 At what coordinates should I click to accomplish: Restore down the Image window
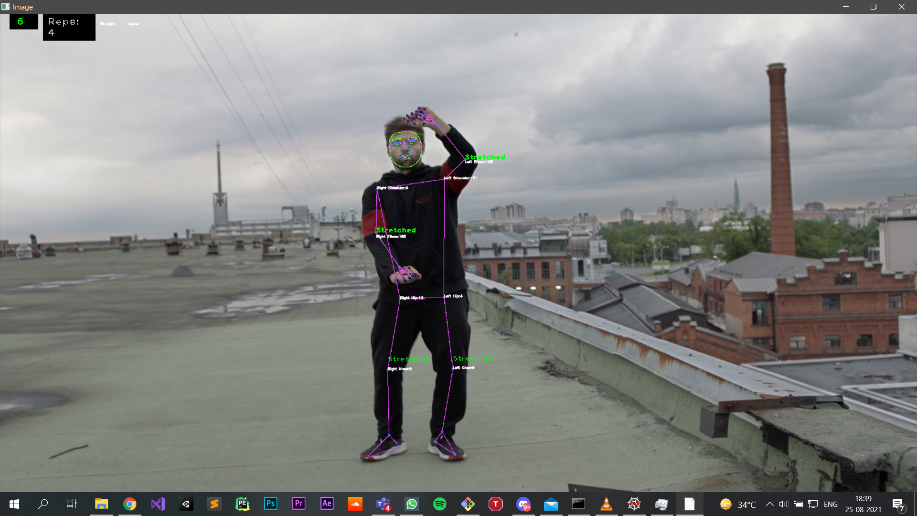873,7
